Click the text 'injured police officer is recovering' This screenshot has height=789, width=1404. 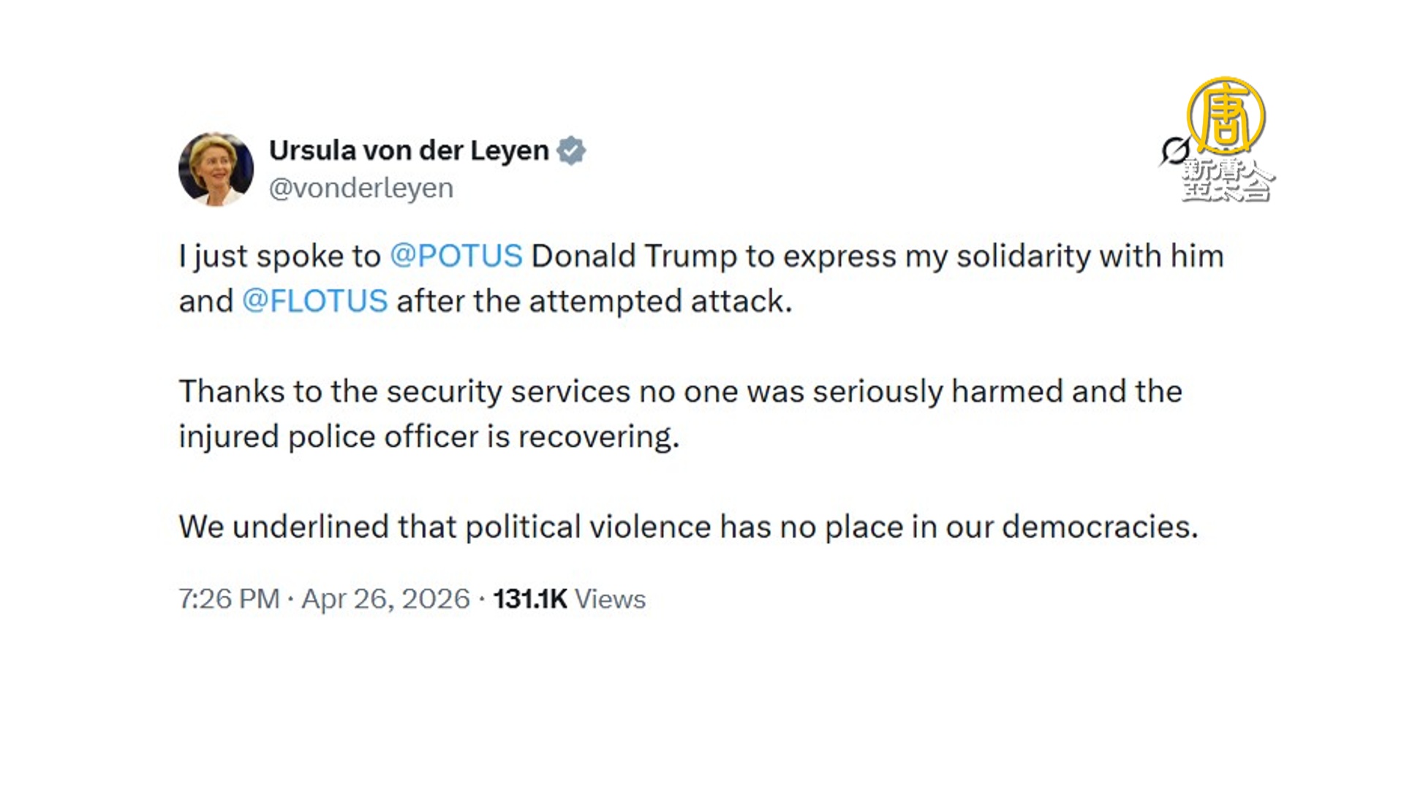(x=429, y=437)
